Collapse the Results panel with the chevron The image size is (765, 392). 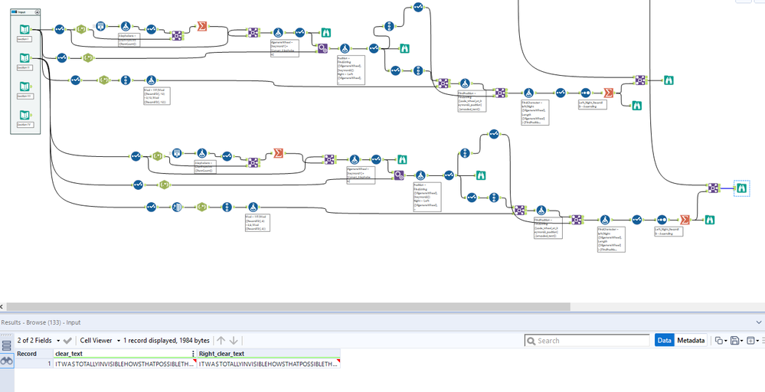pyautogui.click(x=759, y=322)
